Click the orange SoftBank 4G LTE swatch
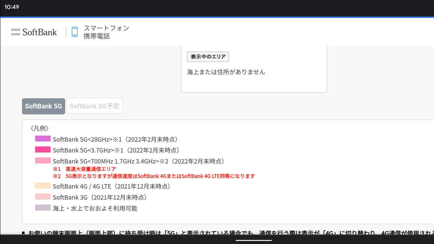This screenshot has height=244, width=434. pos(43,186)
